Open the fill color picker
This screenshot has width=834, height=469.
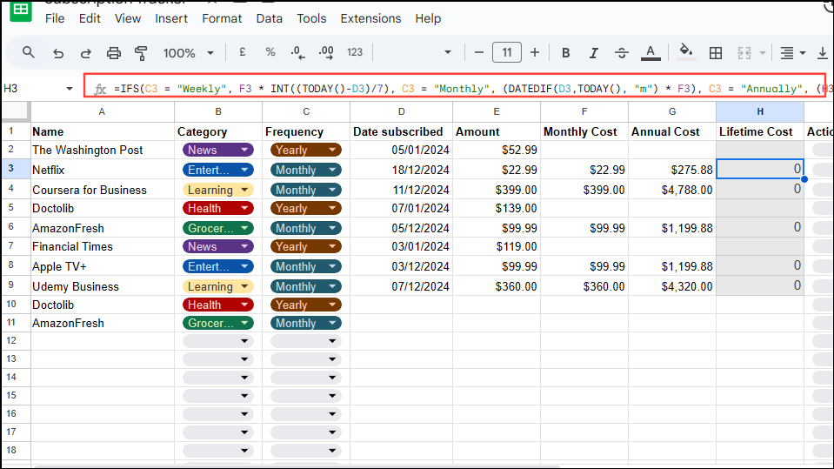pyautogui.click(x=686, y=52)
